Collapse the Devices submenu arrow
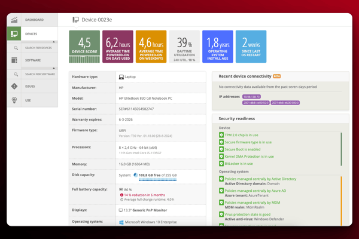359x239 pixels. point(54,42)
